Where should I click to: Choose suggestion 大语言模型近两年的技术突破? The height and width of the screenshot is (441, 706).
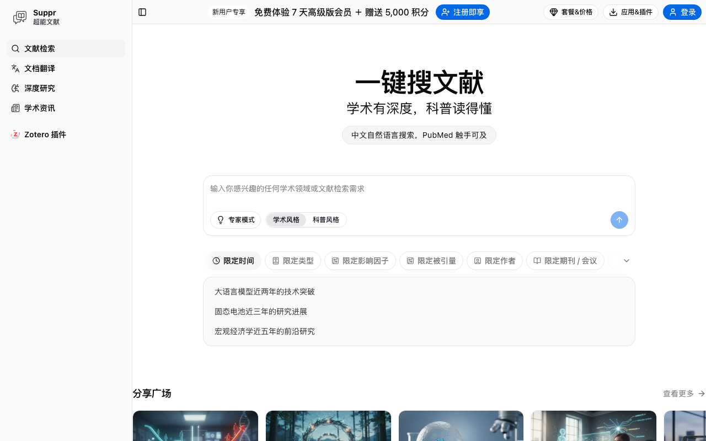265,292
